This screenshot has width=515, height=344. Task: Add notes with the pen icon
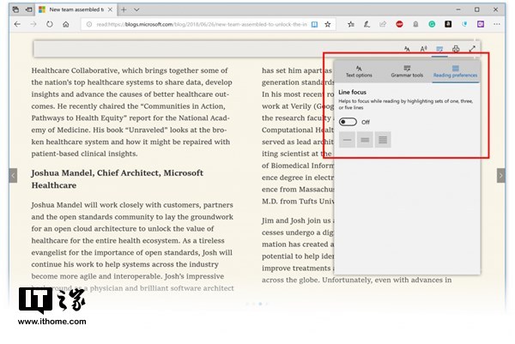pyautogui.click(x=367, y=24)
